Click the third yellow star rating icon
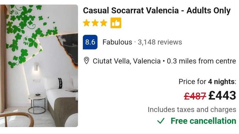 [x=104, y=23]
